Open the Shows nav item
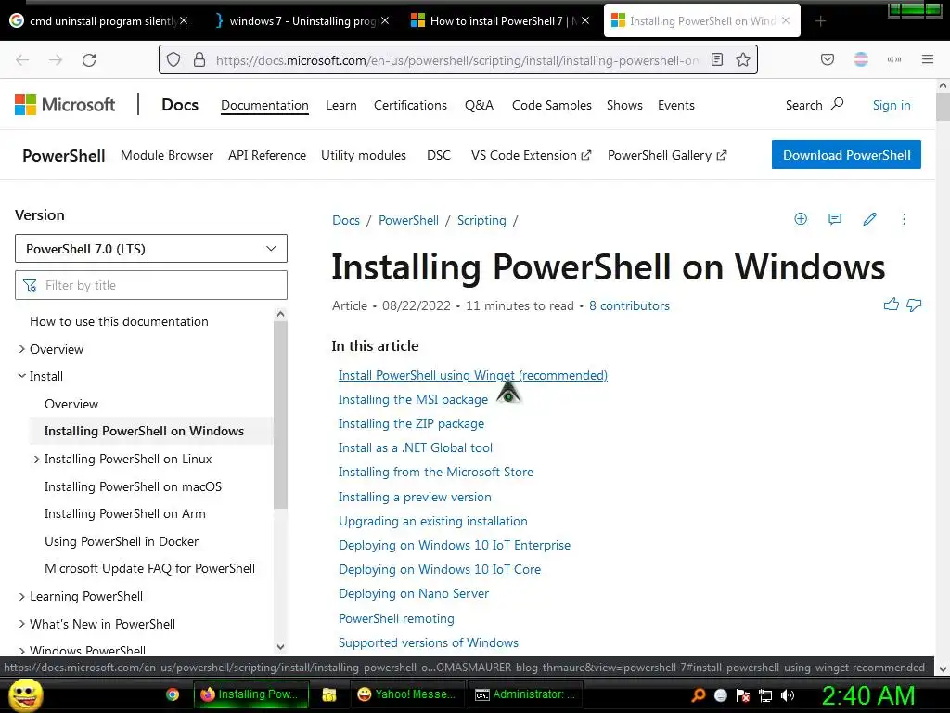The width and height of the screenshot is (950, 713). 624,105
